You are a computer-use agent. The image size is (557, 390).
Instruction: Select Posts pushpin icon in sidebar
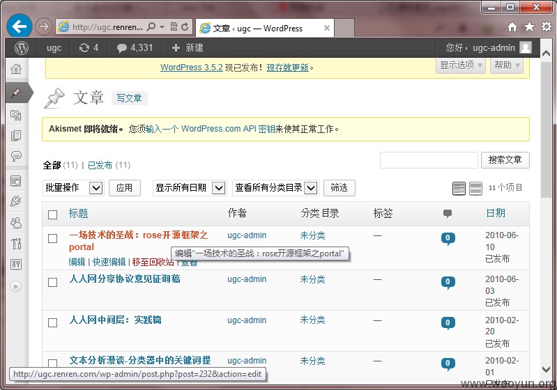coord(16,93)
